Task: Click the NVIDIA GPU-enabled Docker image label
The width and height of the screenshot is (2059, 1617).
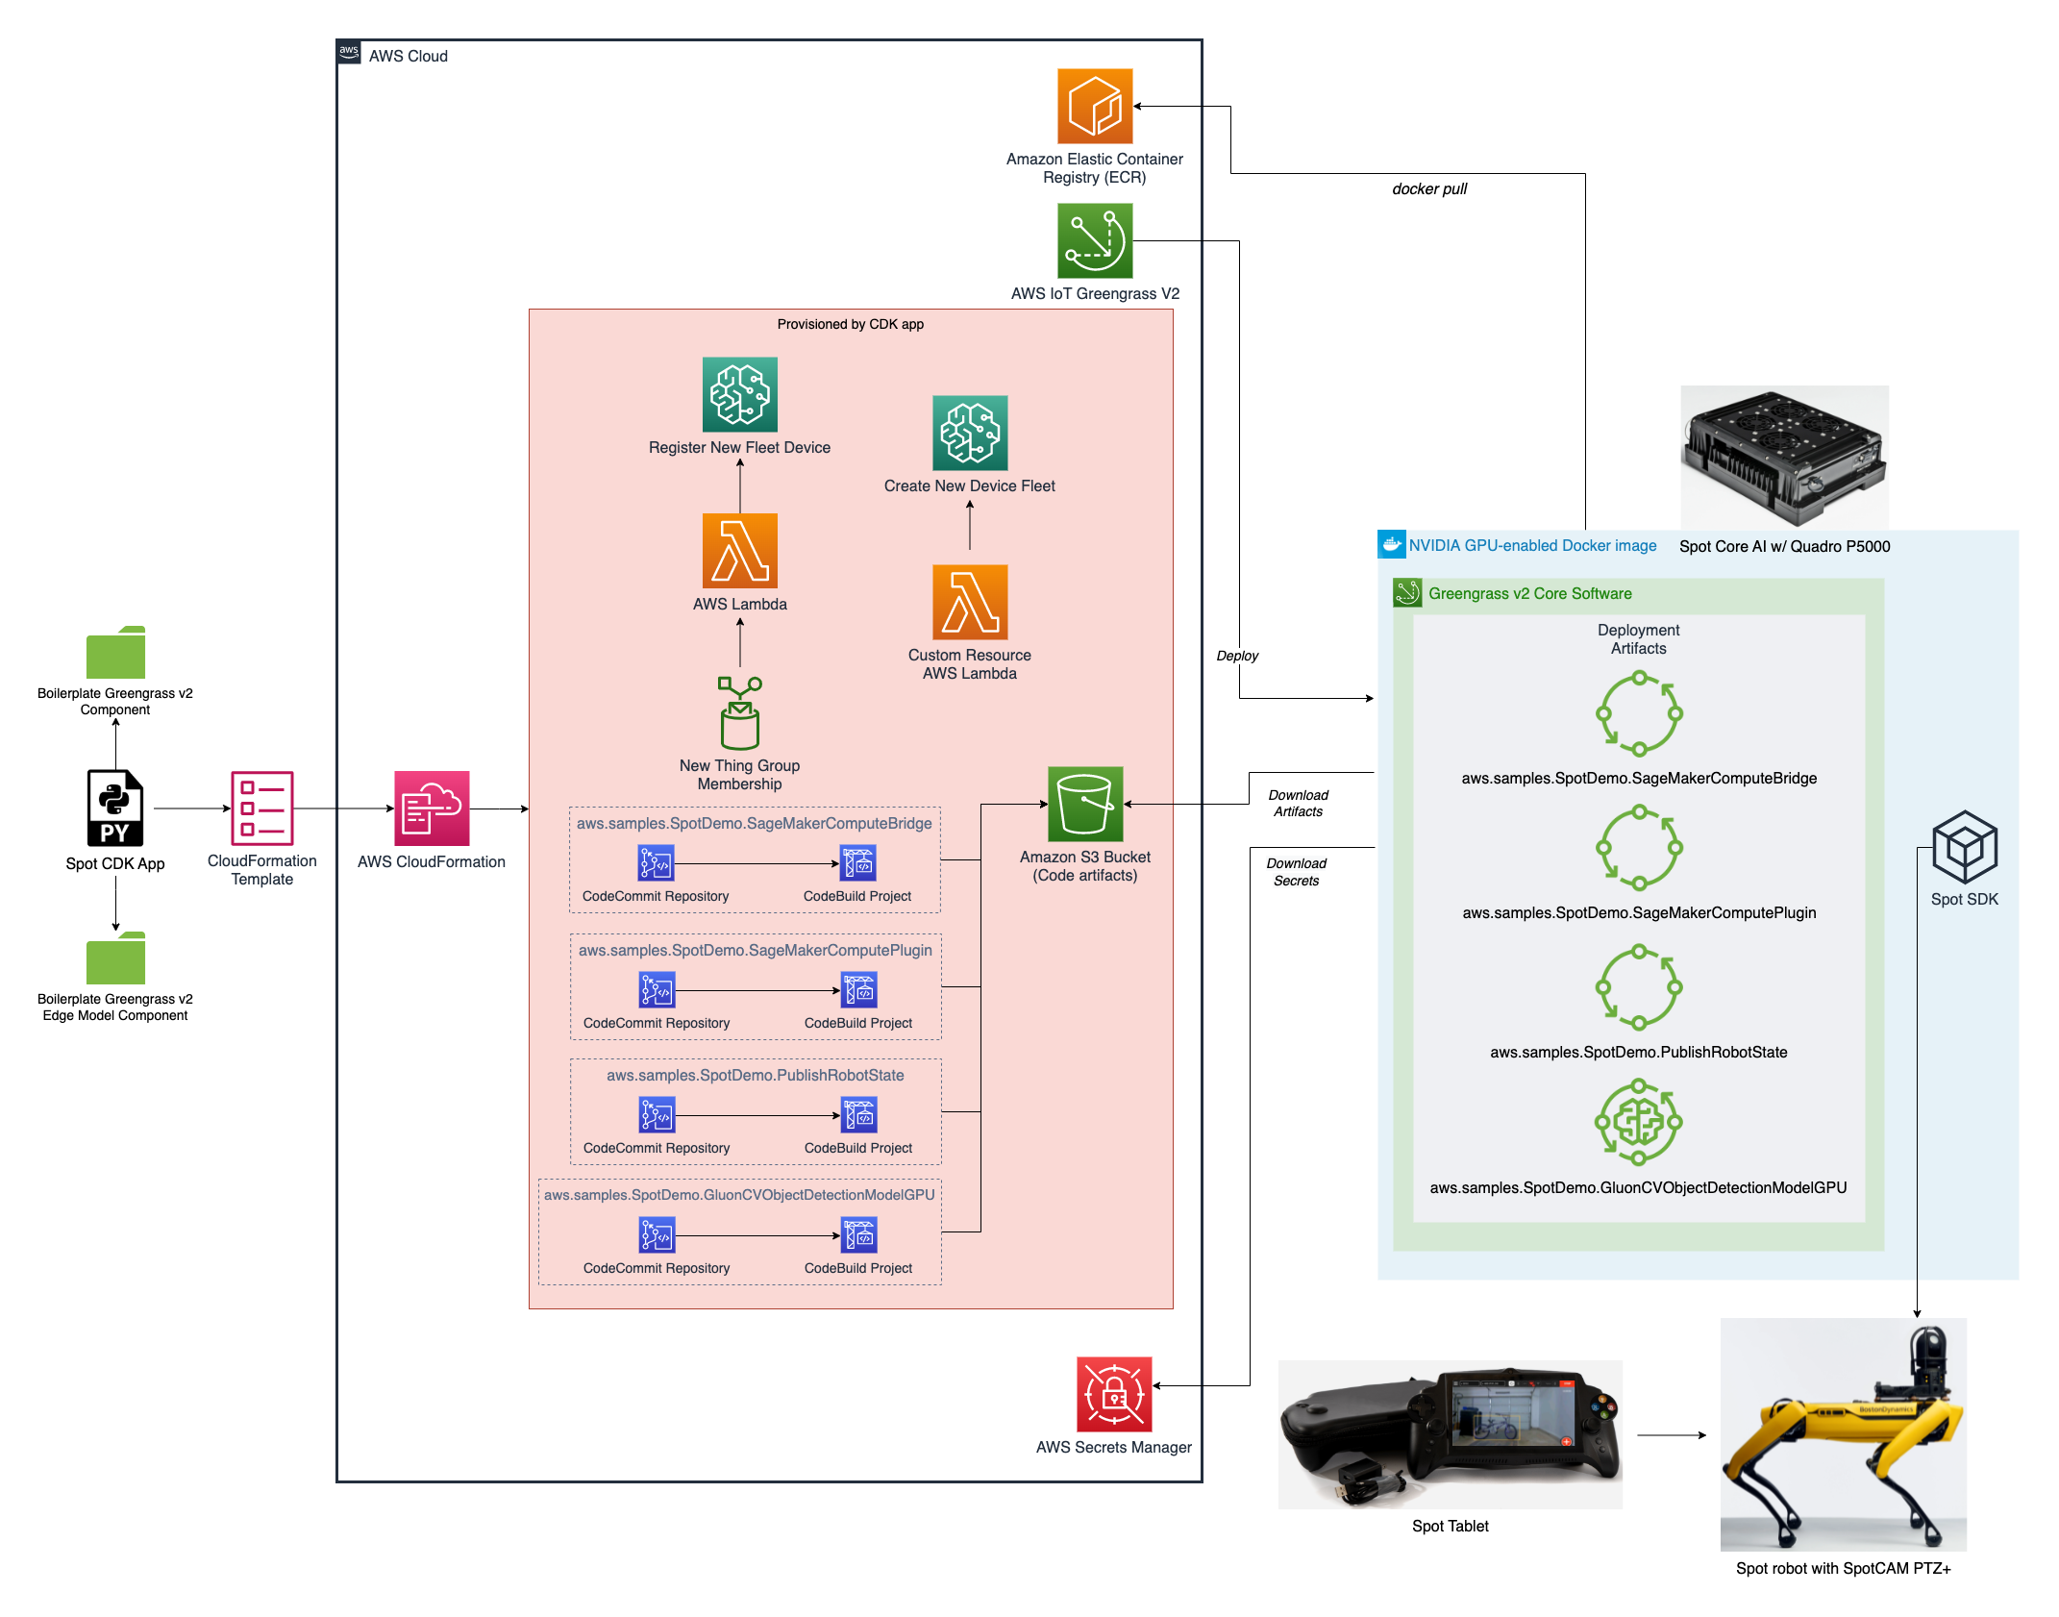Action: pos(1531,545)
